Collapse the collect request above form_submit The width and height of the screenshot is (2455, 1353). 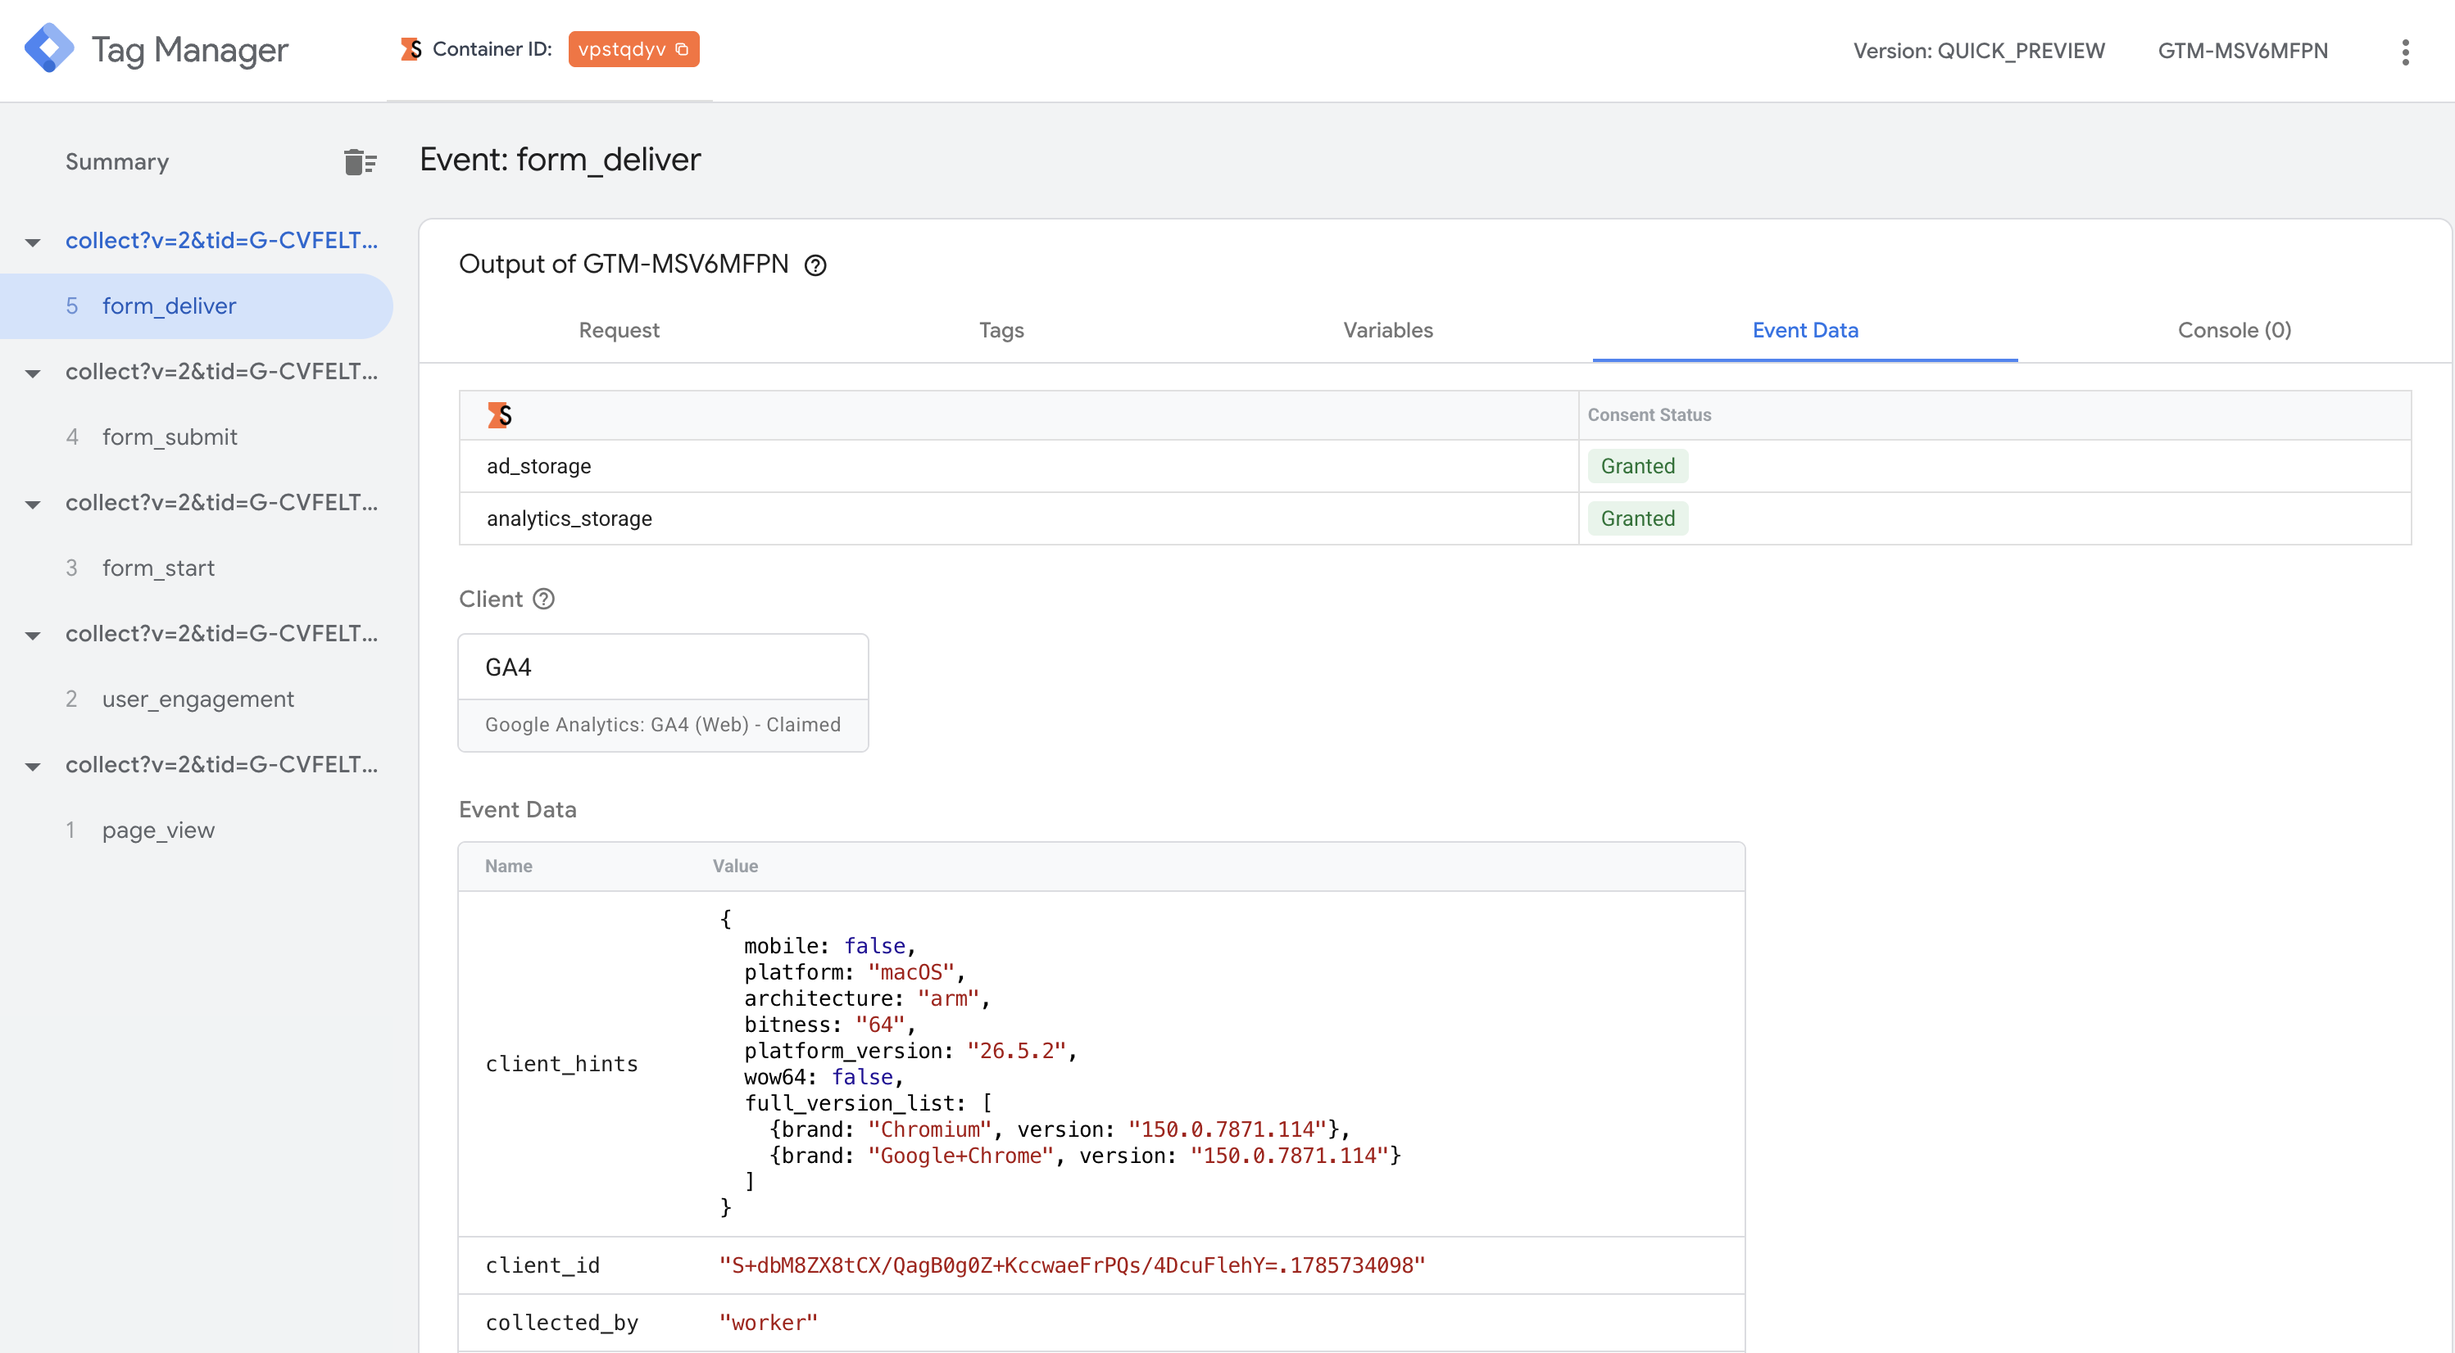point(34,373)
